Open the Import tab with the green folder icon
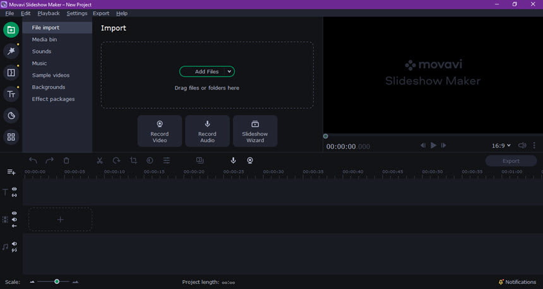The image size is (543, 289). [11, 30]
